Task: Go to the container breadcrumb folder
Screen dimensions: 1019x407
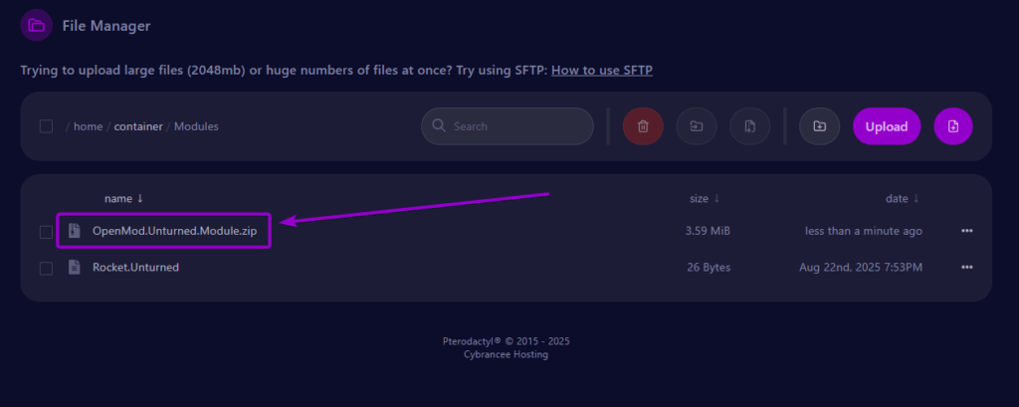Action: click(x=138, y=126)
